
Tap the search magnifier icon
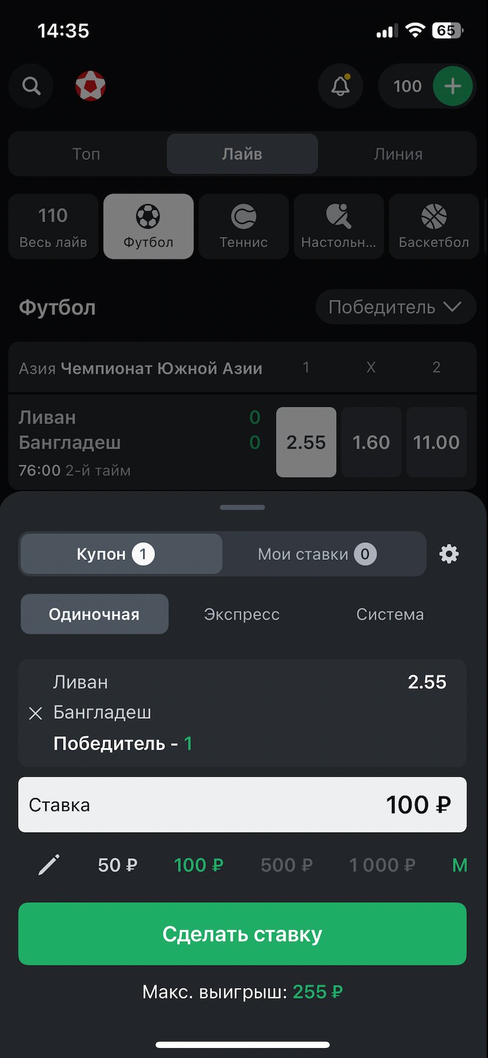(31, 86)
